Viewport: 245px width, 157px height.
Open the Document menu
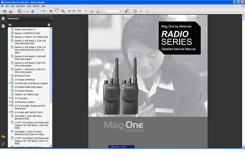(21, 6)
